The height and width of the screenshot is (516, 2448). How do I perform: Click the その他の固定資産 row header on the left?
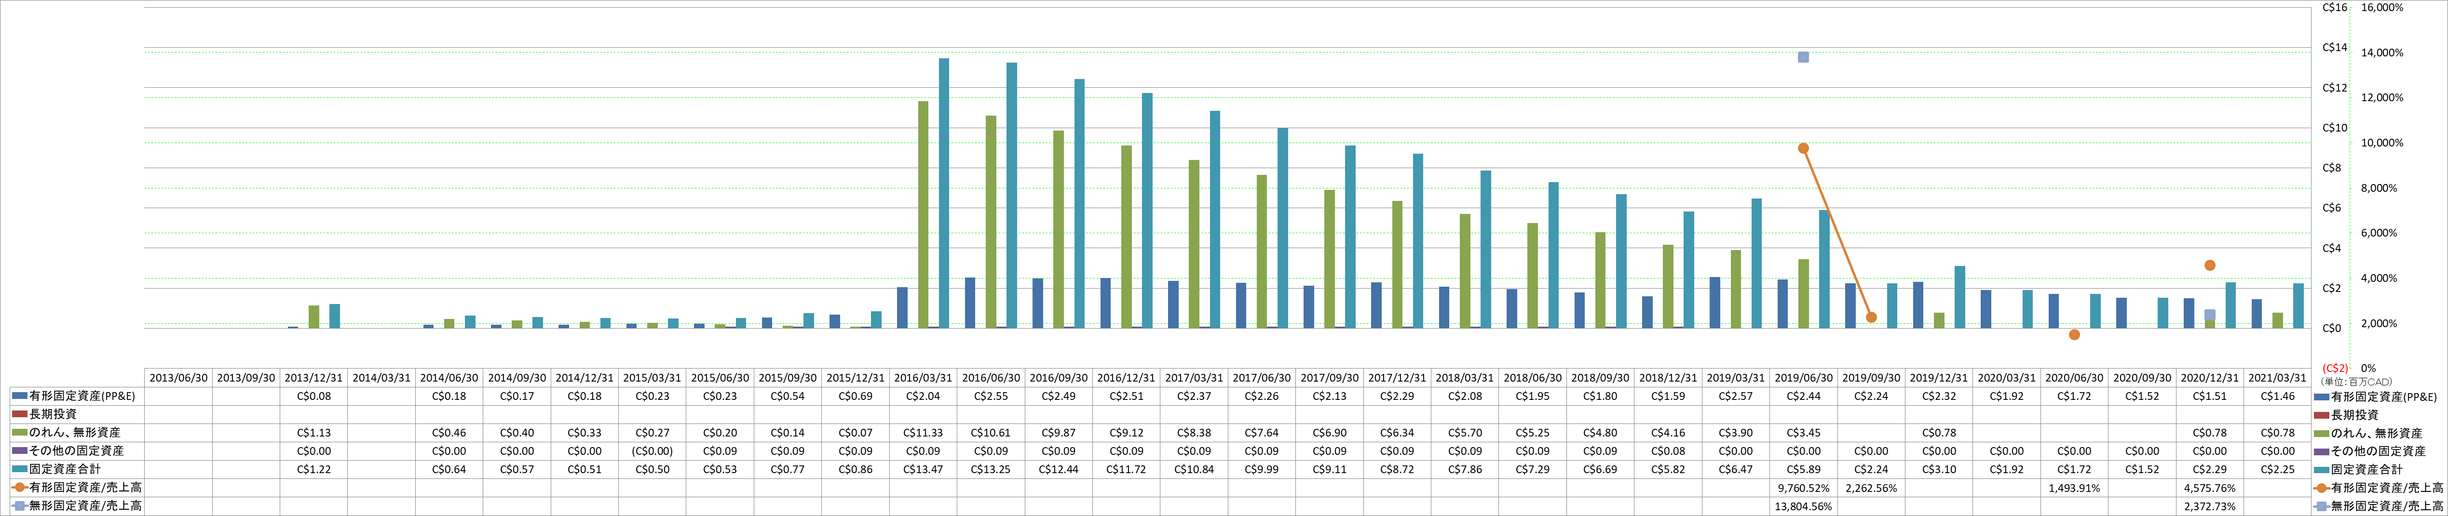[77, 450]
